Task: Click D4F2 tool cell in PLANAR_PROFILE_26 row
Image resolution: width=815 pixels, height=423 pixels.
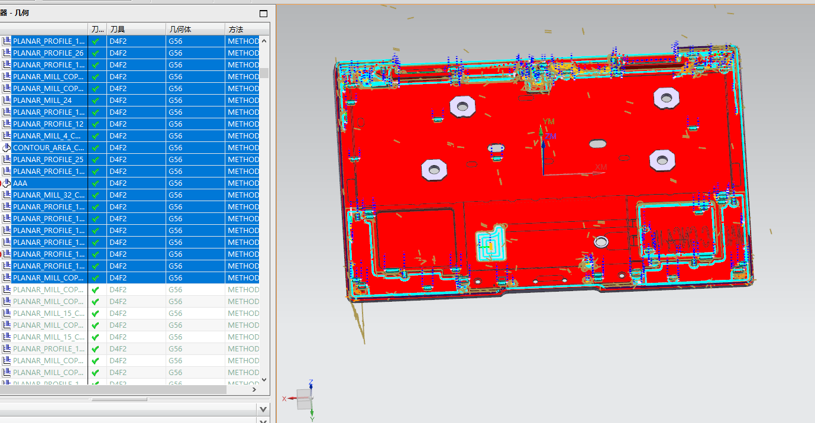Action: (136, 53)
